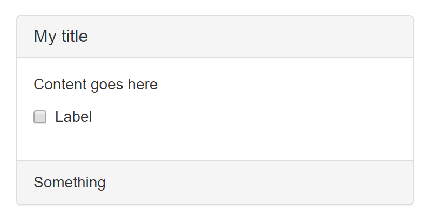The height and width of the screenshot is (217, 426).
Task: Click the "Something" footer text
Action: 69,183
